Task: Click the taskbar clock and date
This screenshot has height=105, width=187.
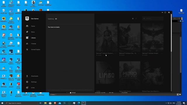Action: click(179, 103)
